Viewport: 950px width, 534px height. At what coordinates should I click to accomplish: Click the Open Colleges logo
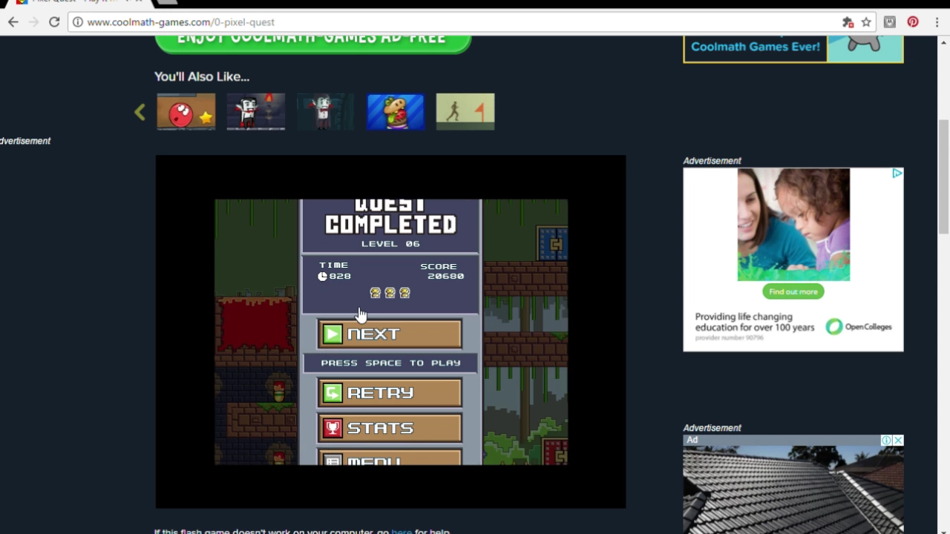click(x=859, y=326)
